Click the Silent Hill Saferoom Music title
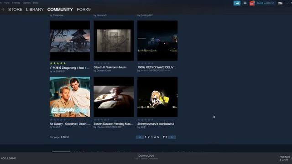 pyautogui.click(x=110, y=67)
